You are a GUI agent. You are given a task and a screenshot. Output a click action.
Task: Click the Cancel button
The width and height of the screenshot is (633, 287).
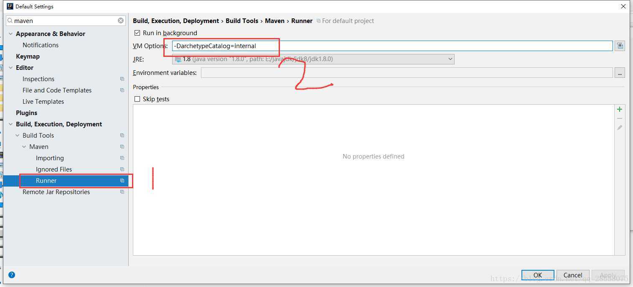(x=573, y=275)
